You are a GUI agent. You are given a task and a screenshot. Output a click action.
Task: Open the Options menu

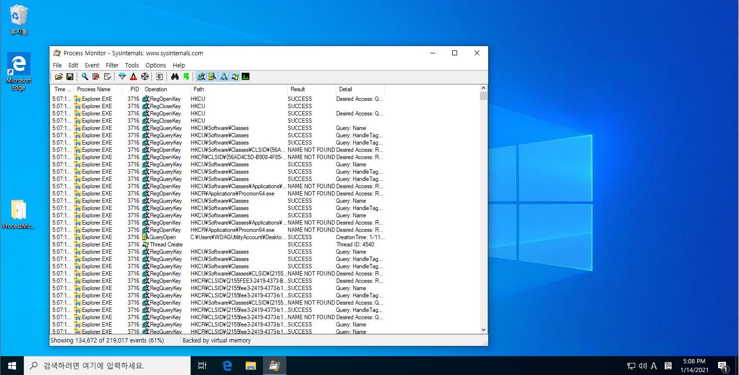[156, 65]
